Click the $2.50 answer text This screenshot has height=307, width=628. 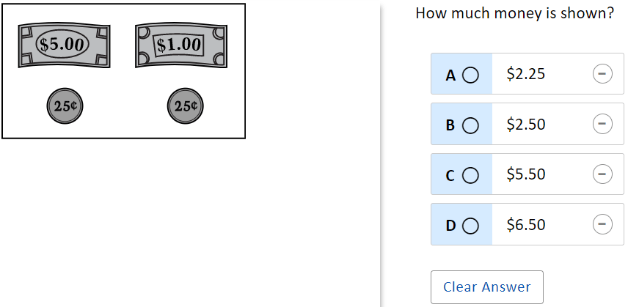[x=526, y=125]
